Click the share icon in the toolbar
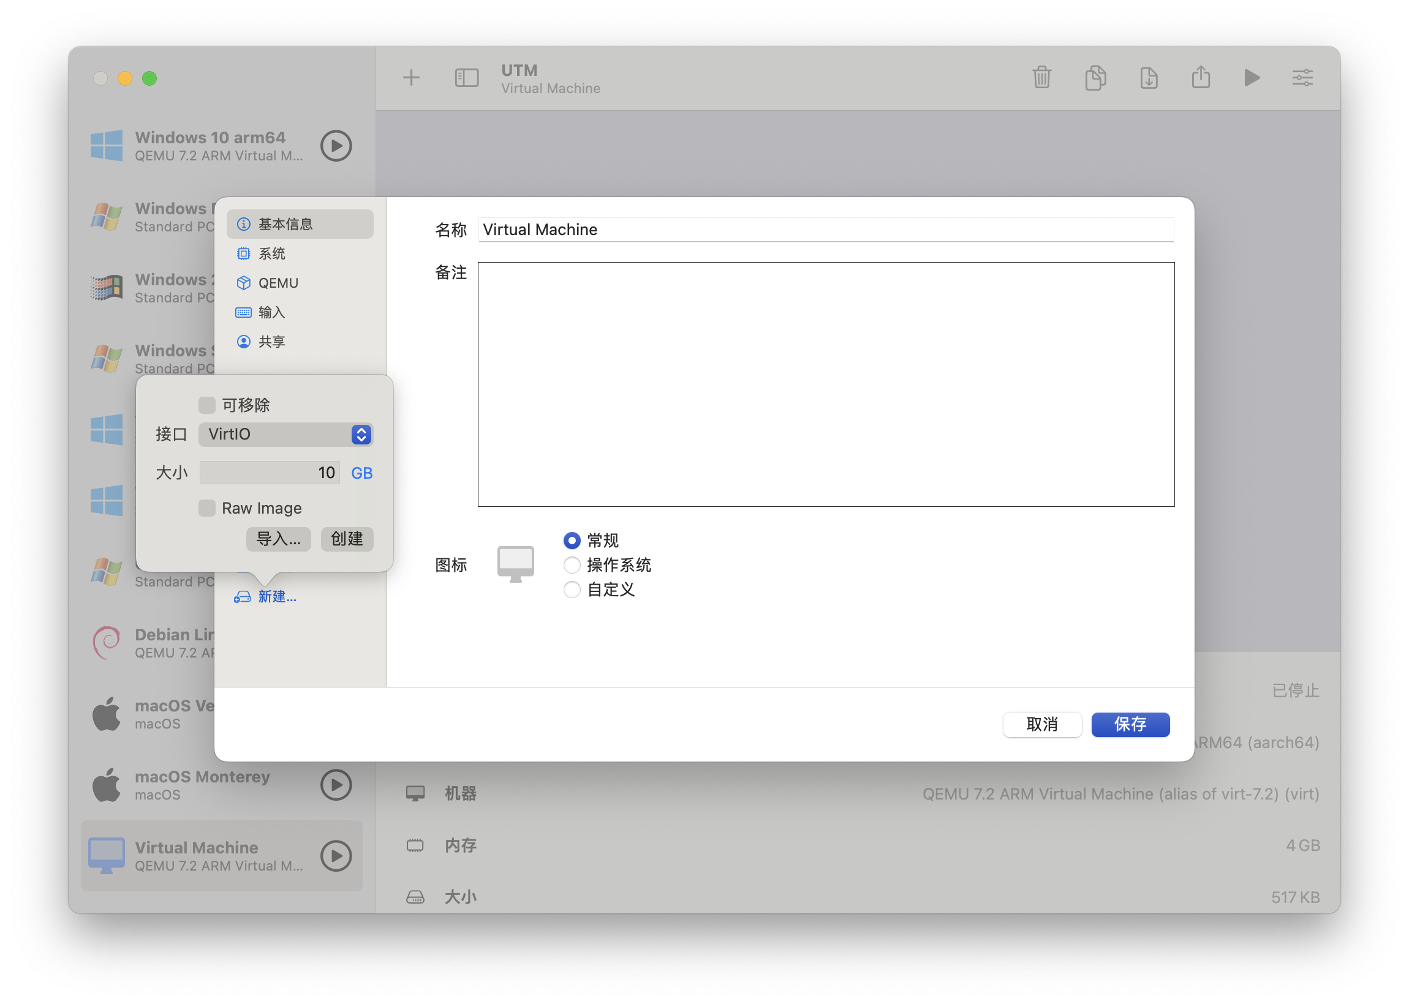Image resolution: width=1409 pixels, height=1004 pixels. pyautogui.click(x=1201, y=77)
